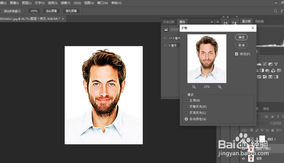Filter layers by pixel layer type
This screenshot has height=163, width=284.
pos(266,117)
